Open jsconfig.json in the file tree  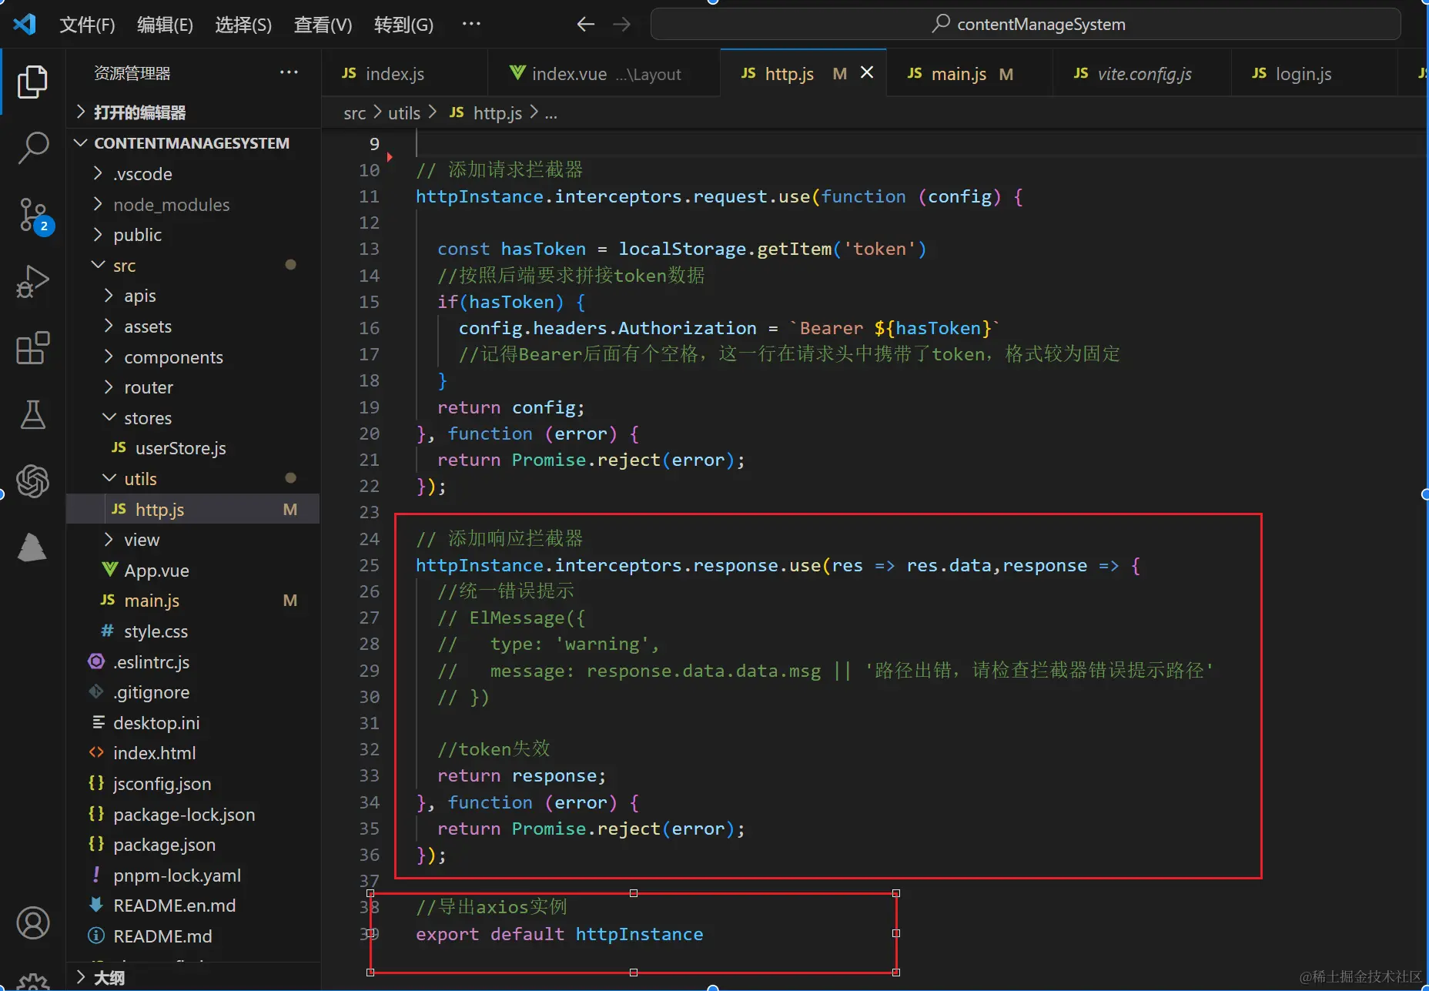coord(192,784)
